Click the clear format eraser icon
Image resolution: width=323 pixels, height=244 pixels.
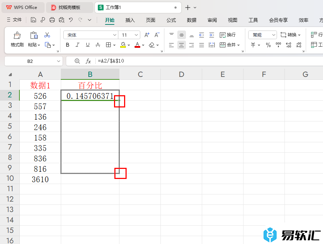pos(152,45)
